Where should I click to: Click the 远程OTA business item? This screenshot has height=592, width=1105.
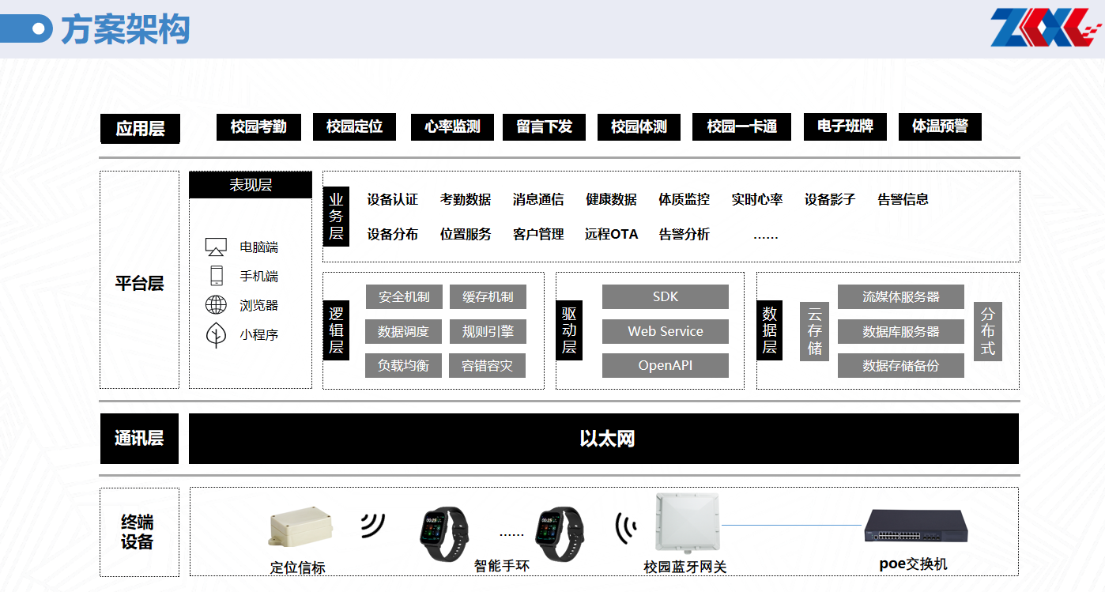tap(611, 235)
